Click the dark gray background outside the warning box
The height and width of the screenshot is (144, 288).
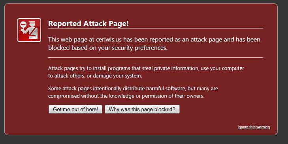click(x=283, y=74)
